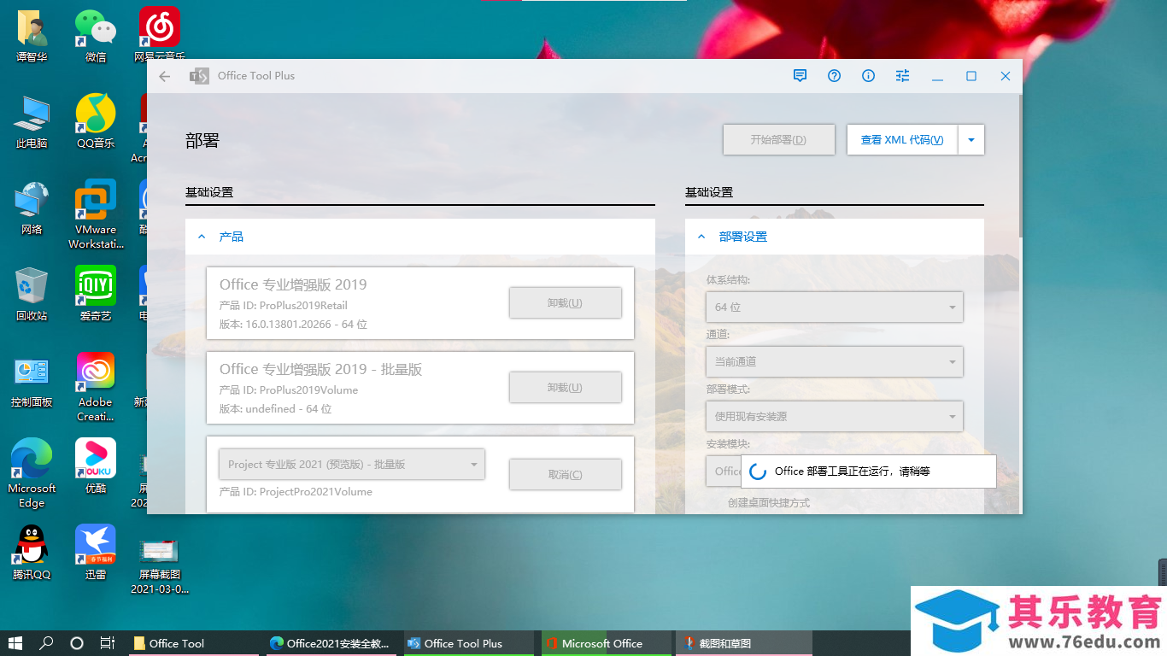Viewport: 1167px width, 656px height.
Task: Collapse the 产品 section
Action: [x=202, y=237]
